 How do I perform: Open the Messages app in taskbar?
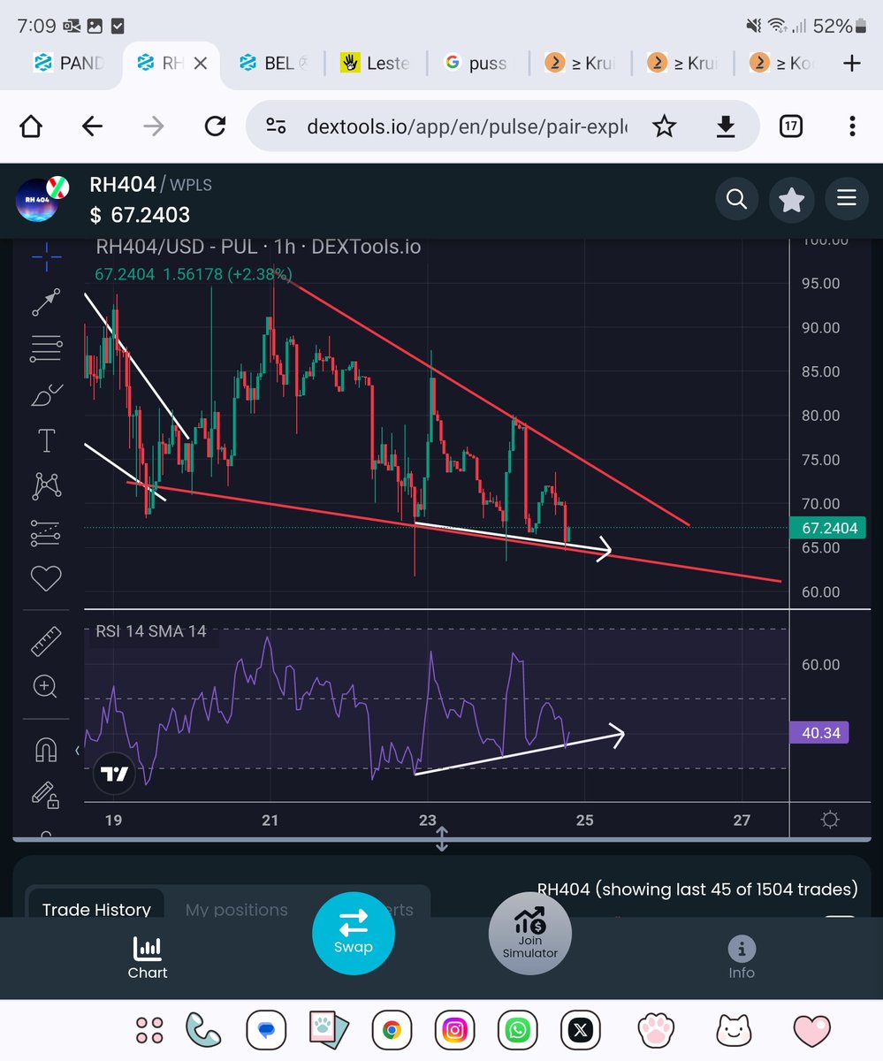[265, 1030]
